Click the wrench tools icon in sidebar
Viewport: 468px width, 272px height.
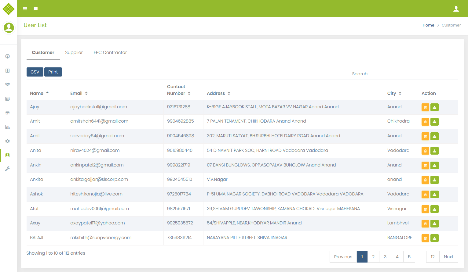(x=8, y=168)
